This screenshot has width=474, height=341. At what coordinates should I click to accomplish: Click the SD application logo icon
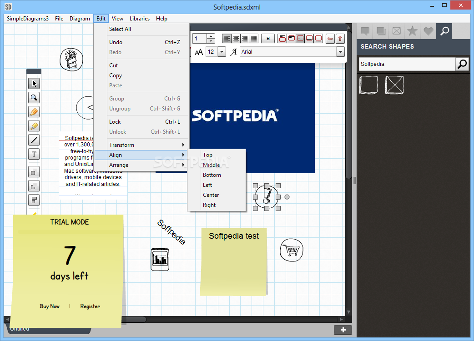8,7
